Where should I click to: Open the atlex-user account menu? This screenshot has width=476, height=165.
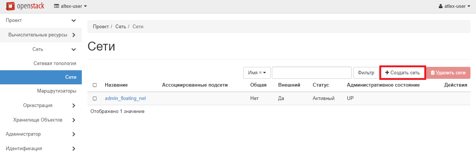454,6
